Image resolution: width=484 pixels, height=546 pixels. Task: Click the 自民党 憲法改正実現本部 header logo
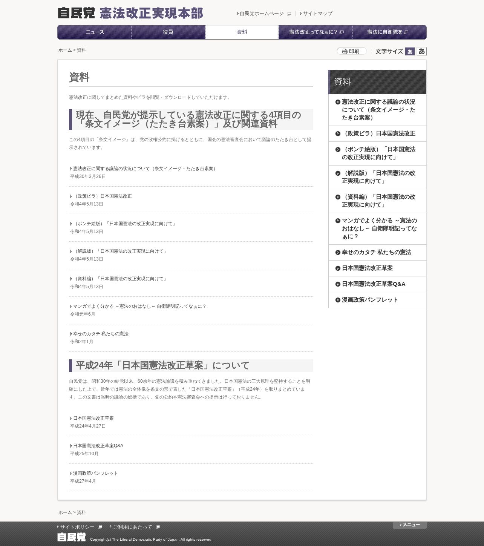coord(130,13)
